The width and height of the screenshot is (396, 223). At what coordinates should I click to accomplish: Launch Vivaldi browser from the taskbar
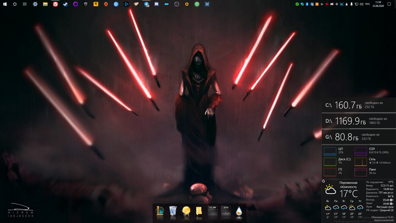click(x=55, y=4)
